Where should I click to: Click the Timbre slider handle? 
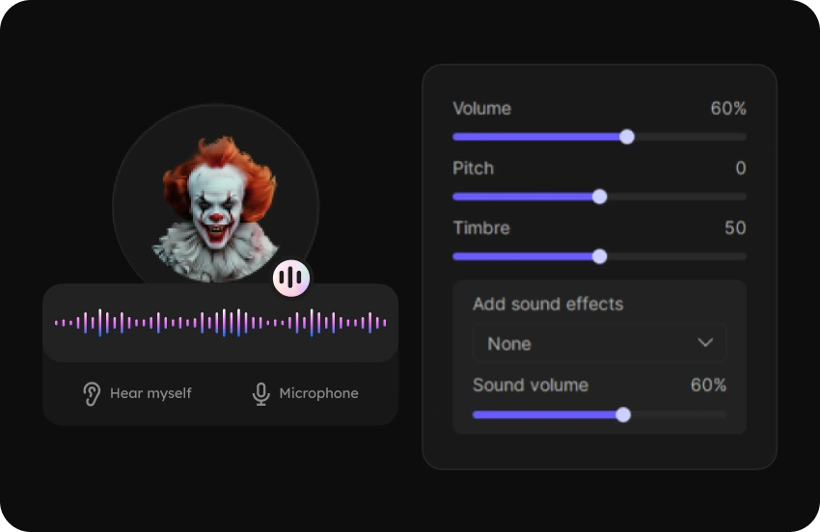click(599, 256)
